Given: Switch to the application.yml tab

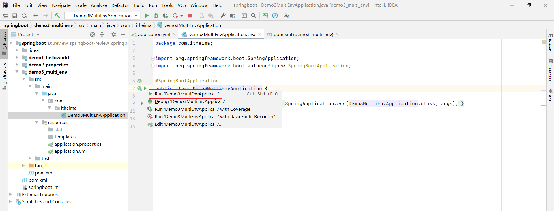Looking at the screenshot, I should point(154,34).
